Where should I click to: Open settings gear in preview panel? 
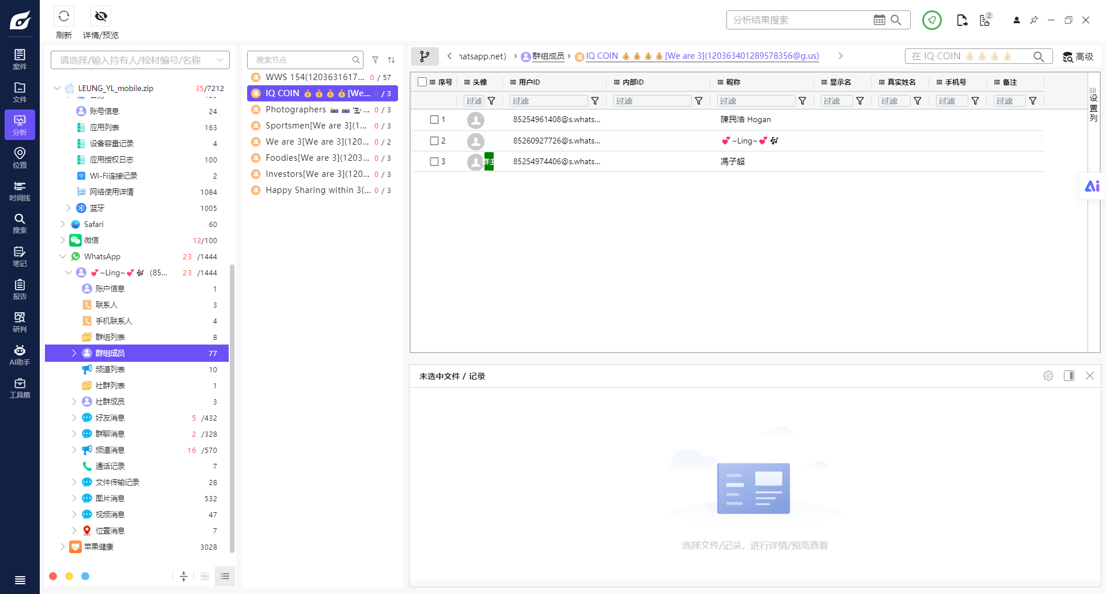pyautogui.click(x=1048, y=376)
